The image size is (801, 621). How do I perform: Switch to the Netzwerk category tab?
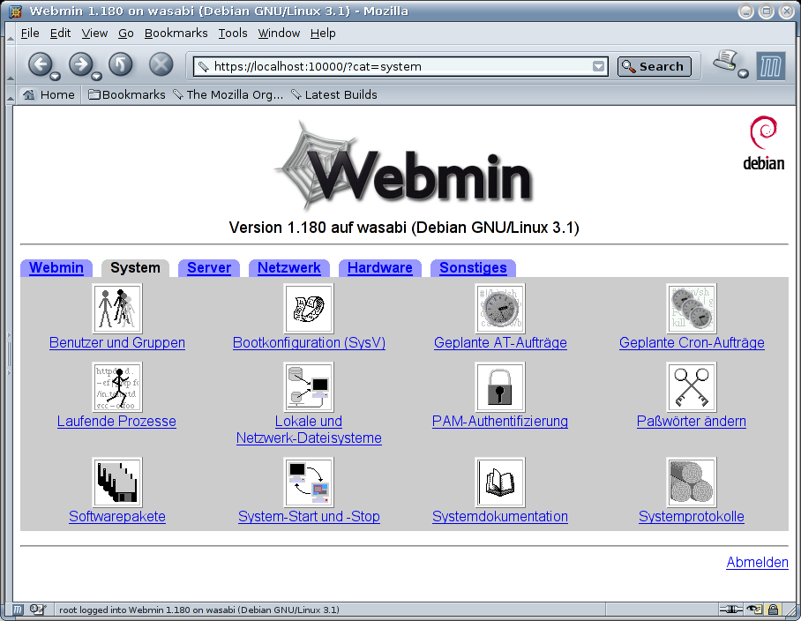(289, 267)
